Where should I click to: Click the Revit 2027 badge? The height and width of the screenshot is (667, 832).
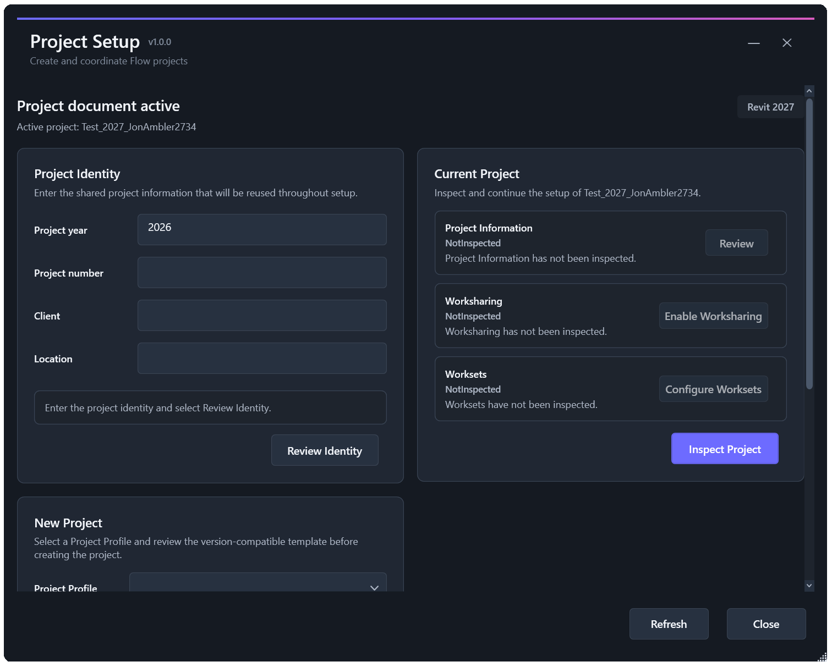(770, 107)
